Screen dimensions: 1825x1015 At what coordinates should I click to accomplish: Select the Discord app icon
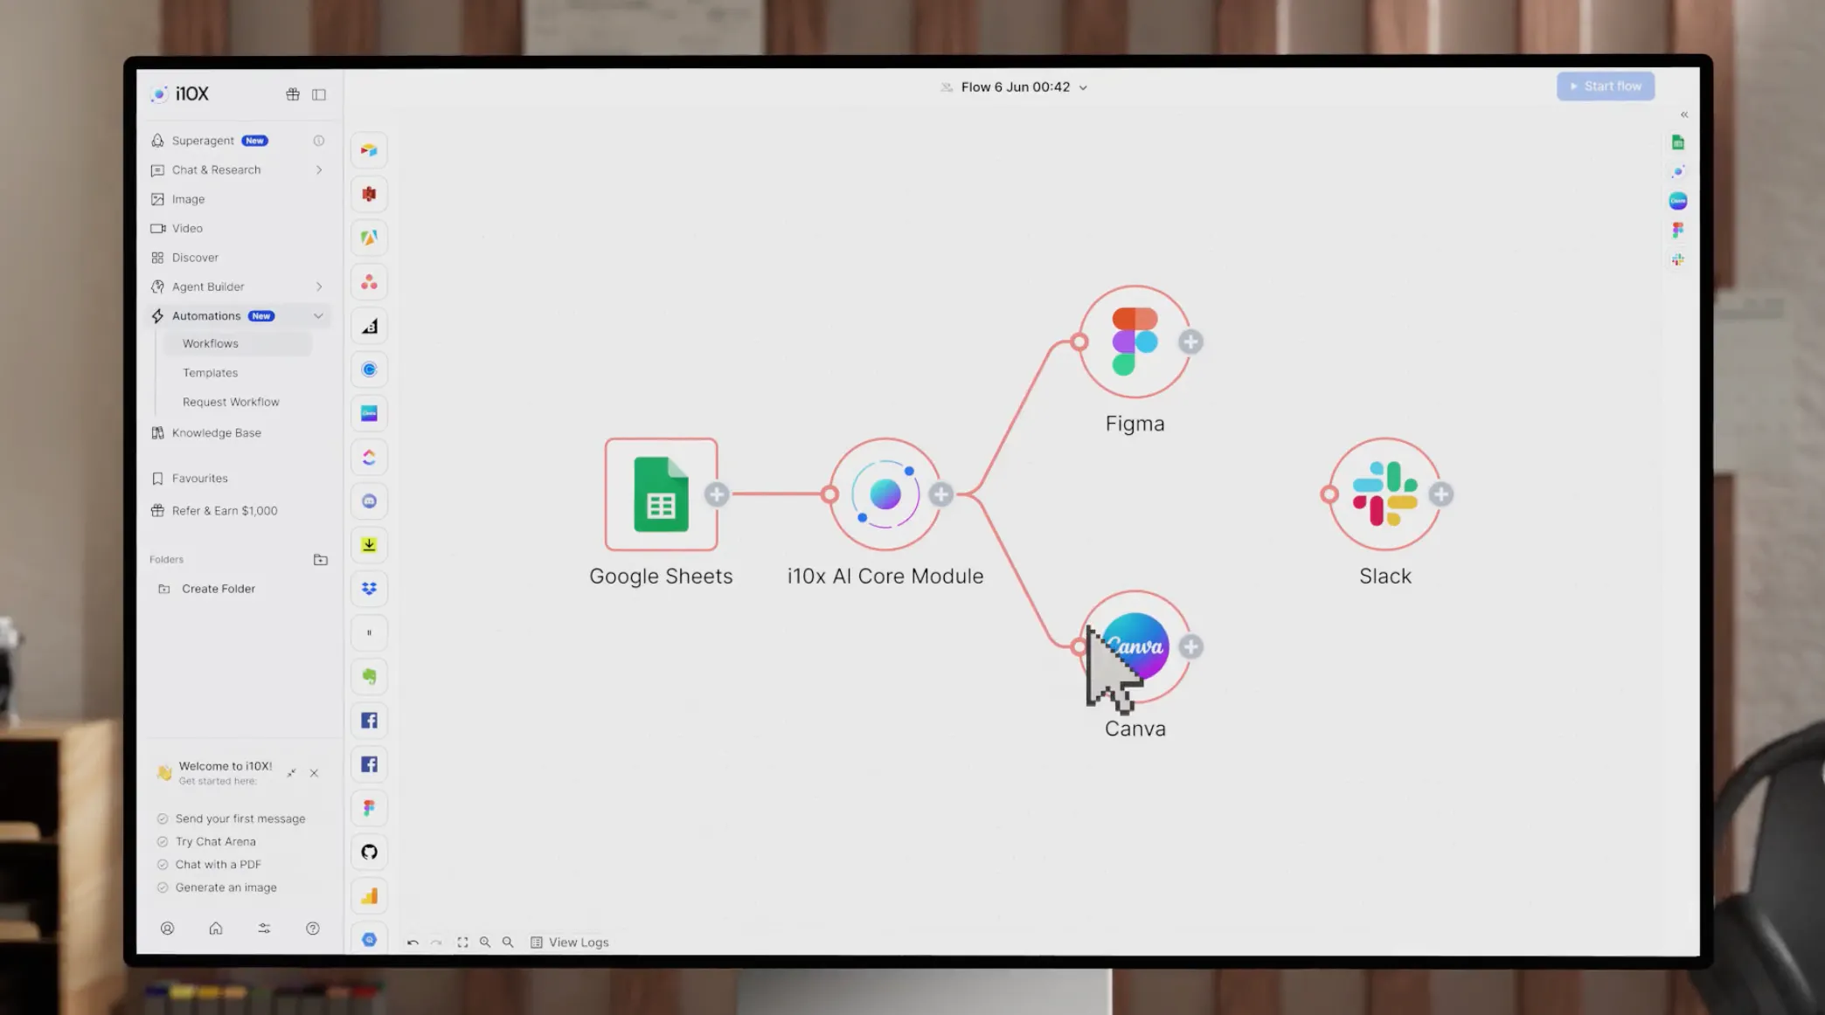pyautogui.click(x=369, y=501)
